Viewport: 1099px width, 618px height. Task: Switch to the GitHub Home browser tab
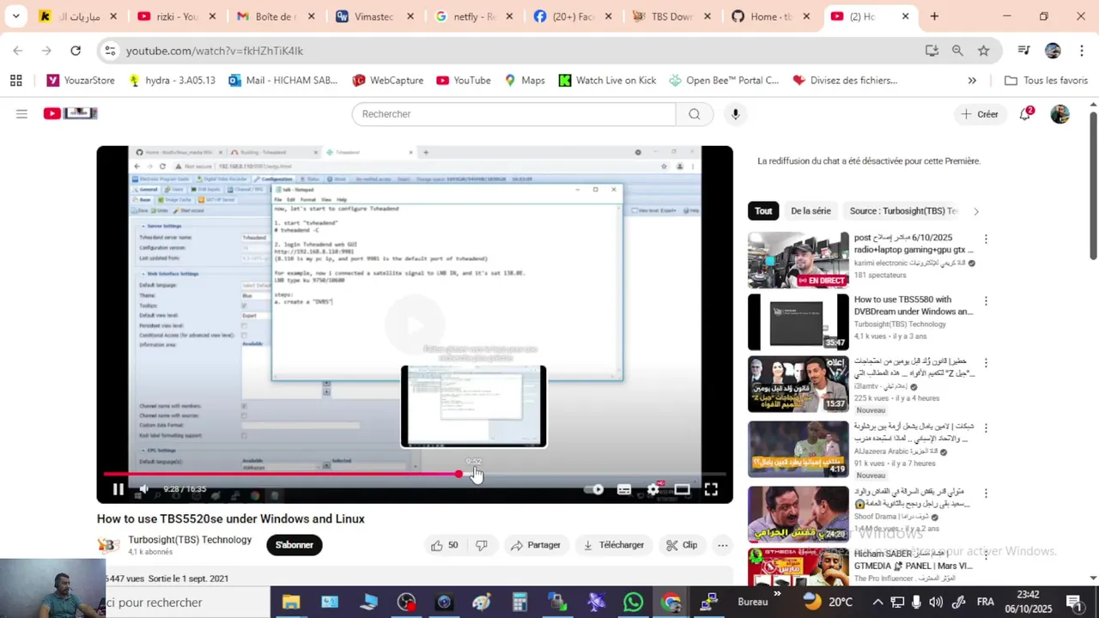(770, 16)
